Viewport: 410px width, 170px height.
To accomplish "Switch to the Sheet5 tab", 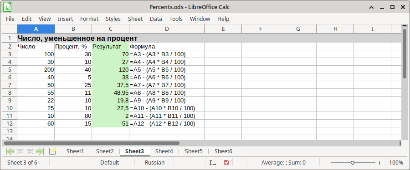I will (x=194, y=151).
